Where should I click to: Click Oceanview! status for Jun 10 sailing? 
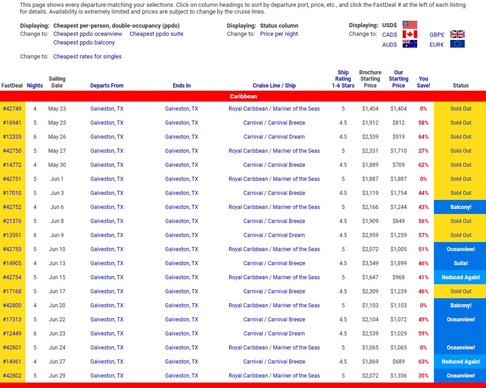461,249
